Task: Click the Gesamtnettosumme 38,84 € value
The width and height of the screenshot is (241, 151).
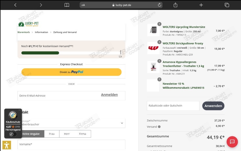Action: pos(220,146)
